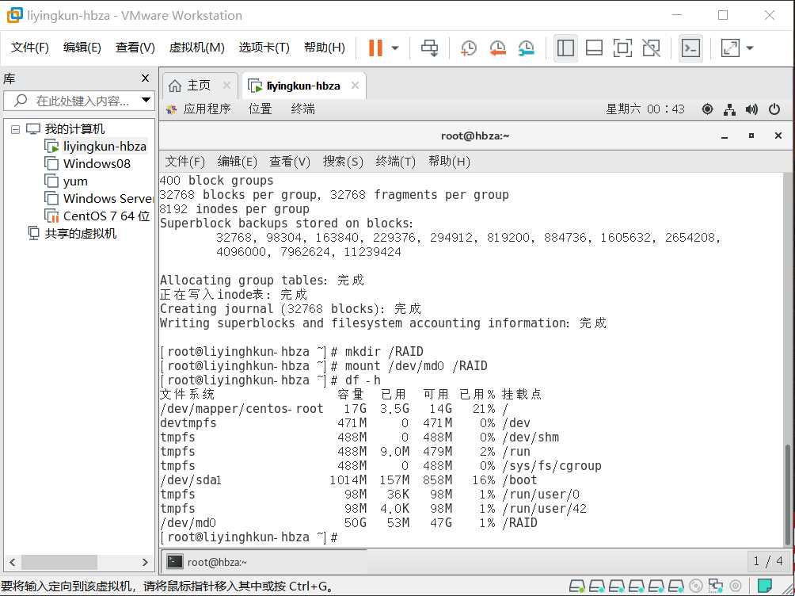
Task: Click the library scrollbar's right arrow
Action: pyautogui.click(x=145, y=562)
